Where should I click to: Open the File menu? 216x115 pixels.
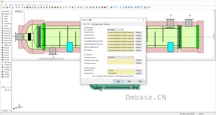tap(2, 5)
